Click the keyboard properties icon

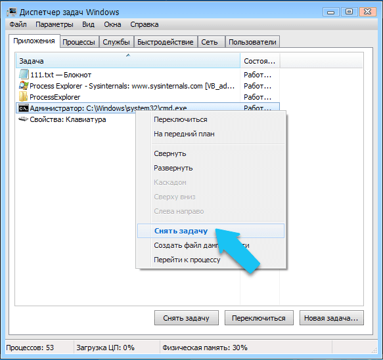pos(24,119)
